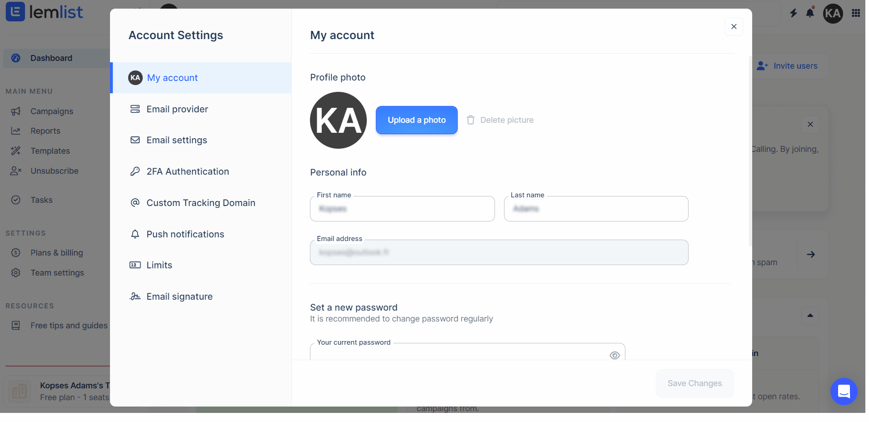Open the lightning bolt quick actions icon
869x422 pixels.
(794, 13)
